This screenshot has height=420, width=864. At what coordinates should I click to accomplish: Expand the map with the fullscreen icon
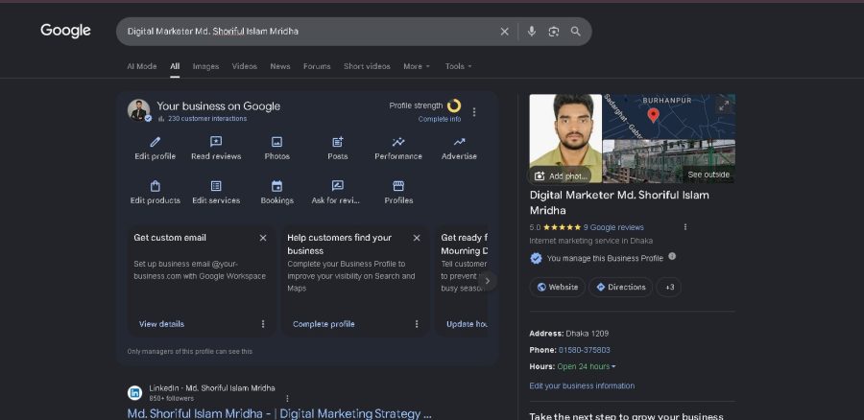click(x=724, y=105)
